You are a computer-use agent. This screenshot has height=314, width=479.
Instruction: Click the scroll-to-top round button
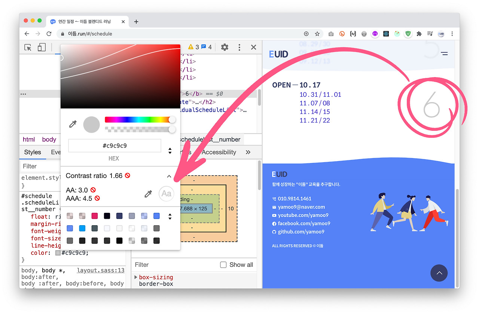[x=439, y=273]
